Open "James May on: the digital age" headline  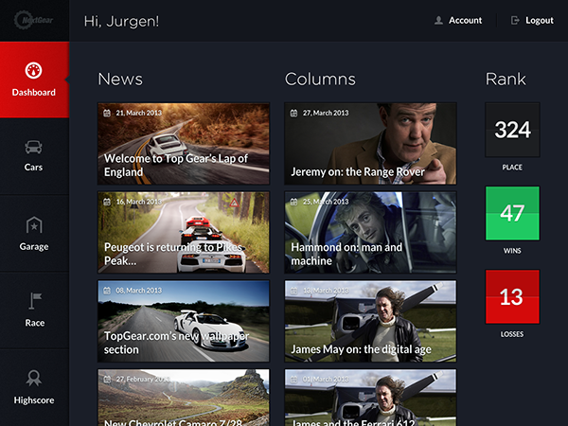[x=361, y=349]
